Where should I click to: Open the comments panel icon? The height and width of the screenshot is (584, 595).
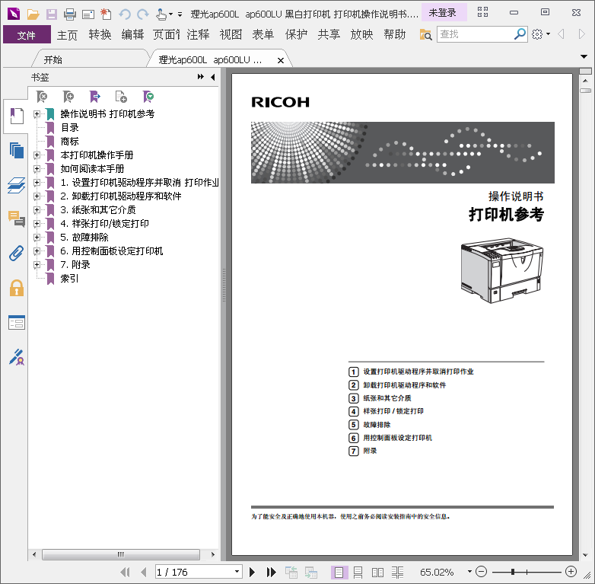click(16, 219)
